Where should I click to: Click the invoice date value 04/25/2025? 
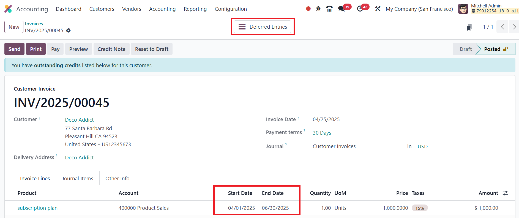point(326,119)
